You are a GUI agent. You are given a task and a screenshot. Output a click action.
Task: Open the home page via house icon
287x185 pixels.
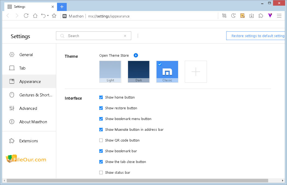(x=35, y=16)
